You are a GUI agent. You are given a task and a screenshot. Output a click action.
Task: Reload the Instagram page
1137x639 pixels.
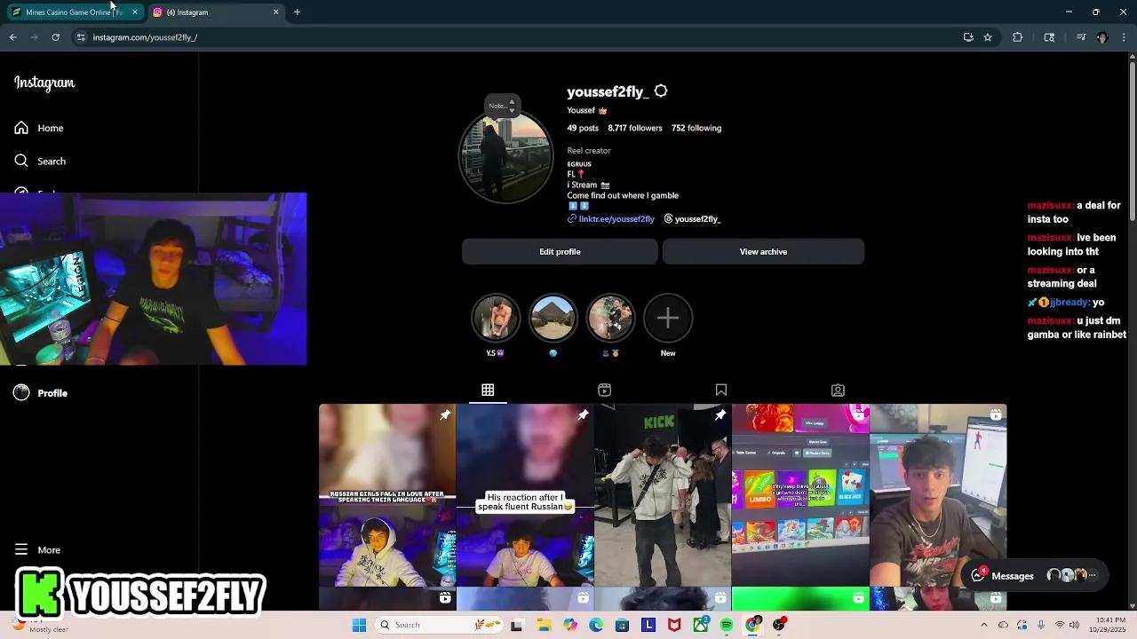(x=55, y=37)
